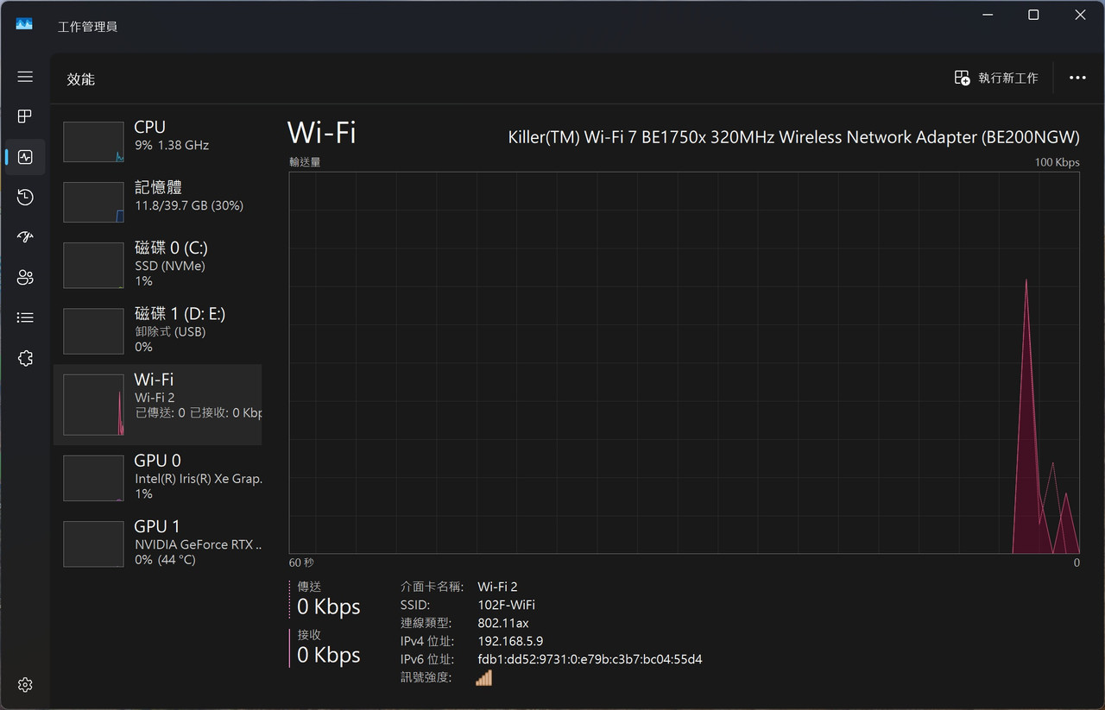Click the 接收 0 Kbps value

coord(328,656)
